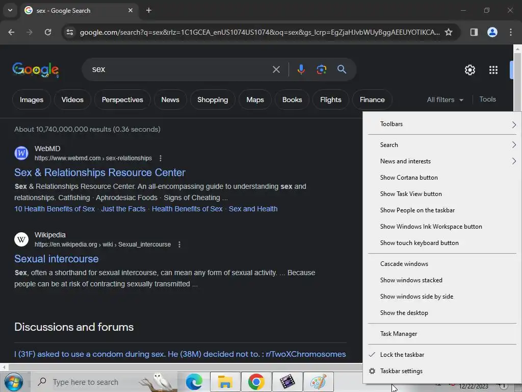Open new tab with plus button
The width and height of the screenshot is (522, 392).
coord(149,10)
